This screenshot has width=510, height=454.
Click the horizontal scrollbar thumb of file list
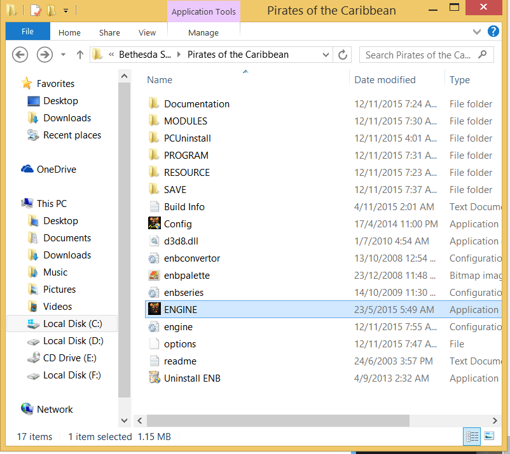tap(278, 420)
